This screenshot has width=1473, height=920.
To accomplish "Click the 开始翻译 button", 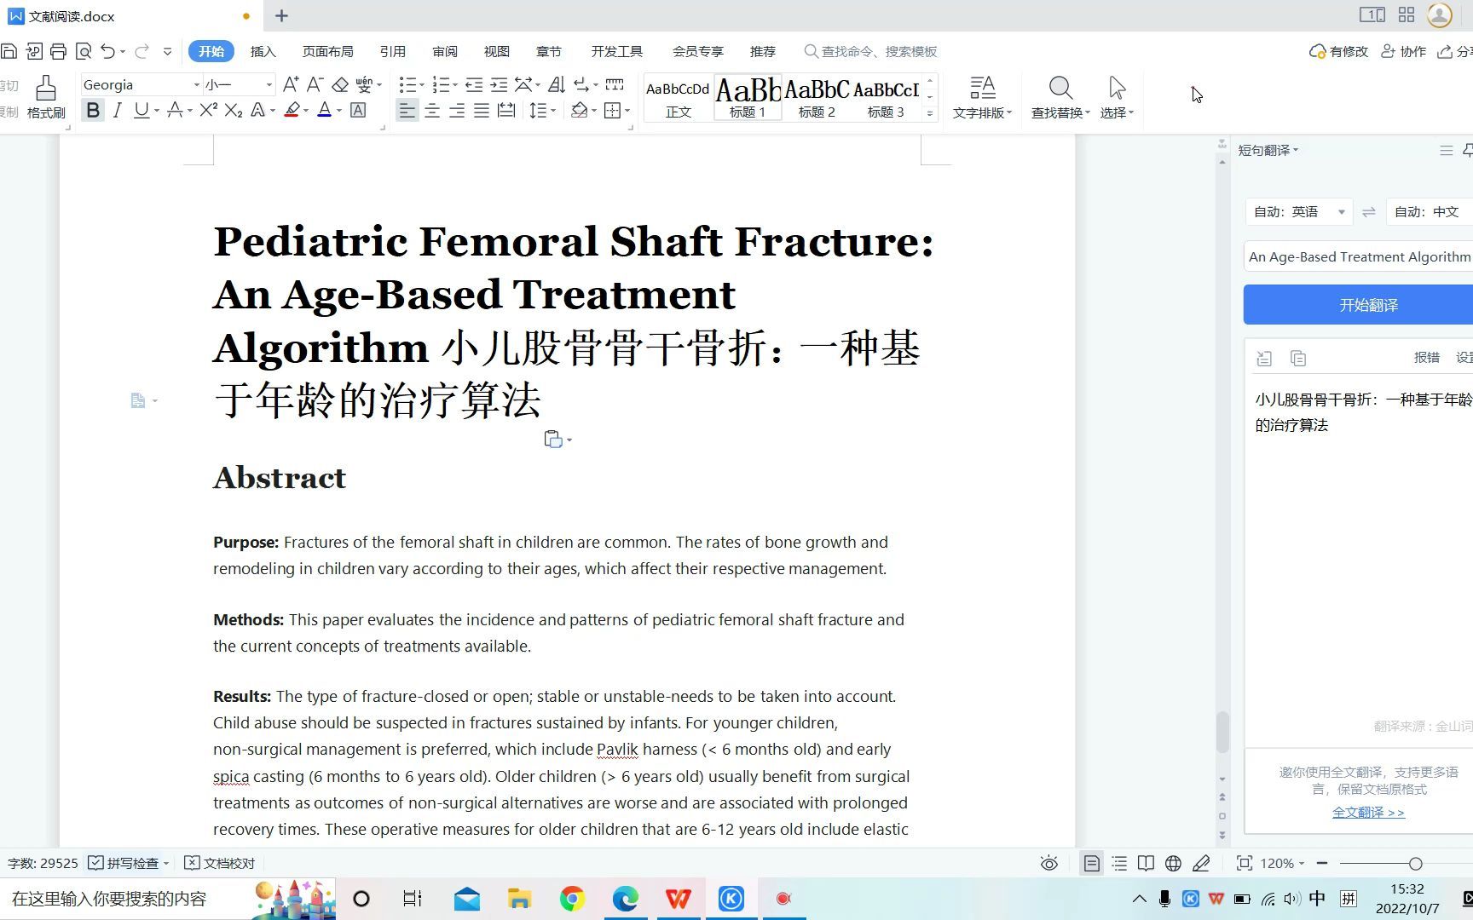I will click(x=1359, y=305).
